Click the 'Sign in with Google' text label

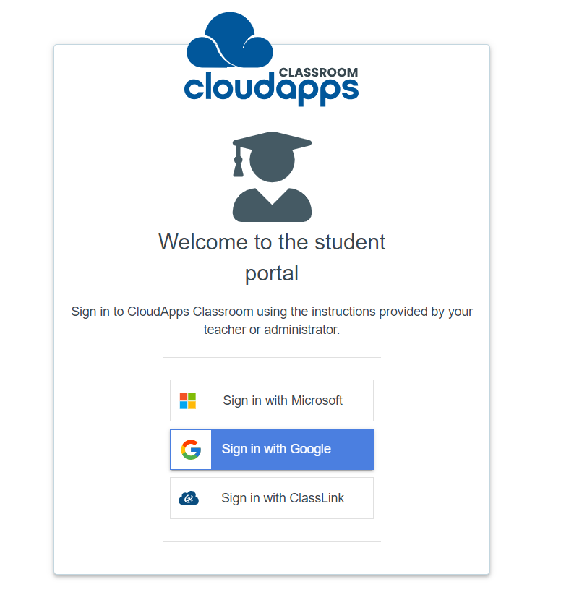pos(276,449)
